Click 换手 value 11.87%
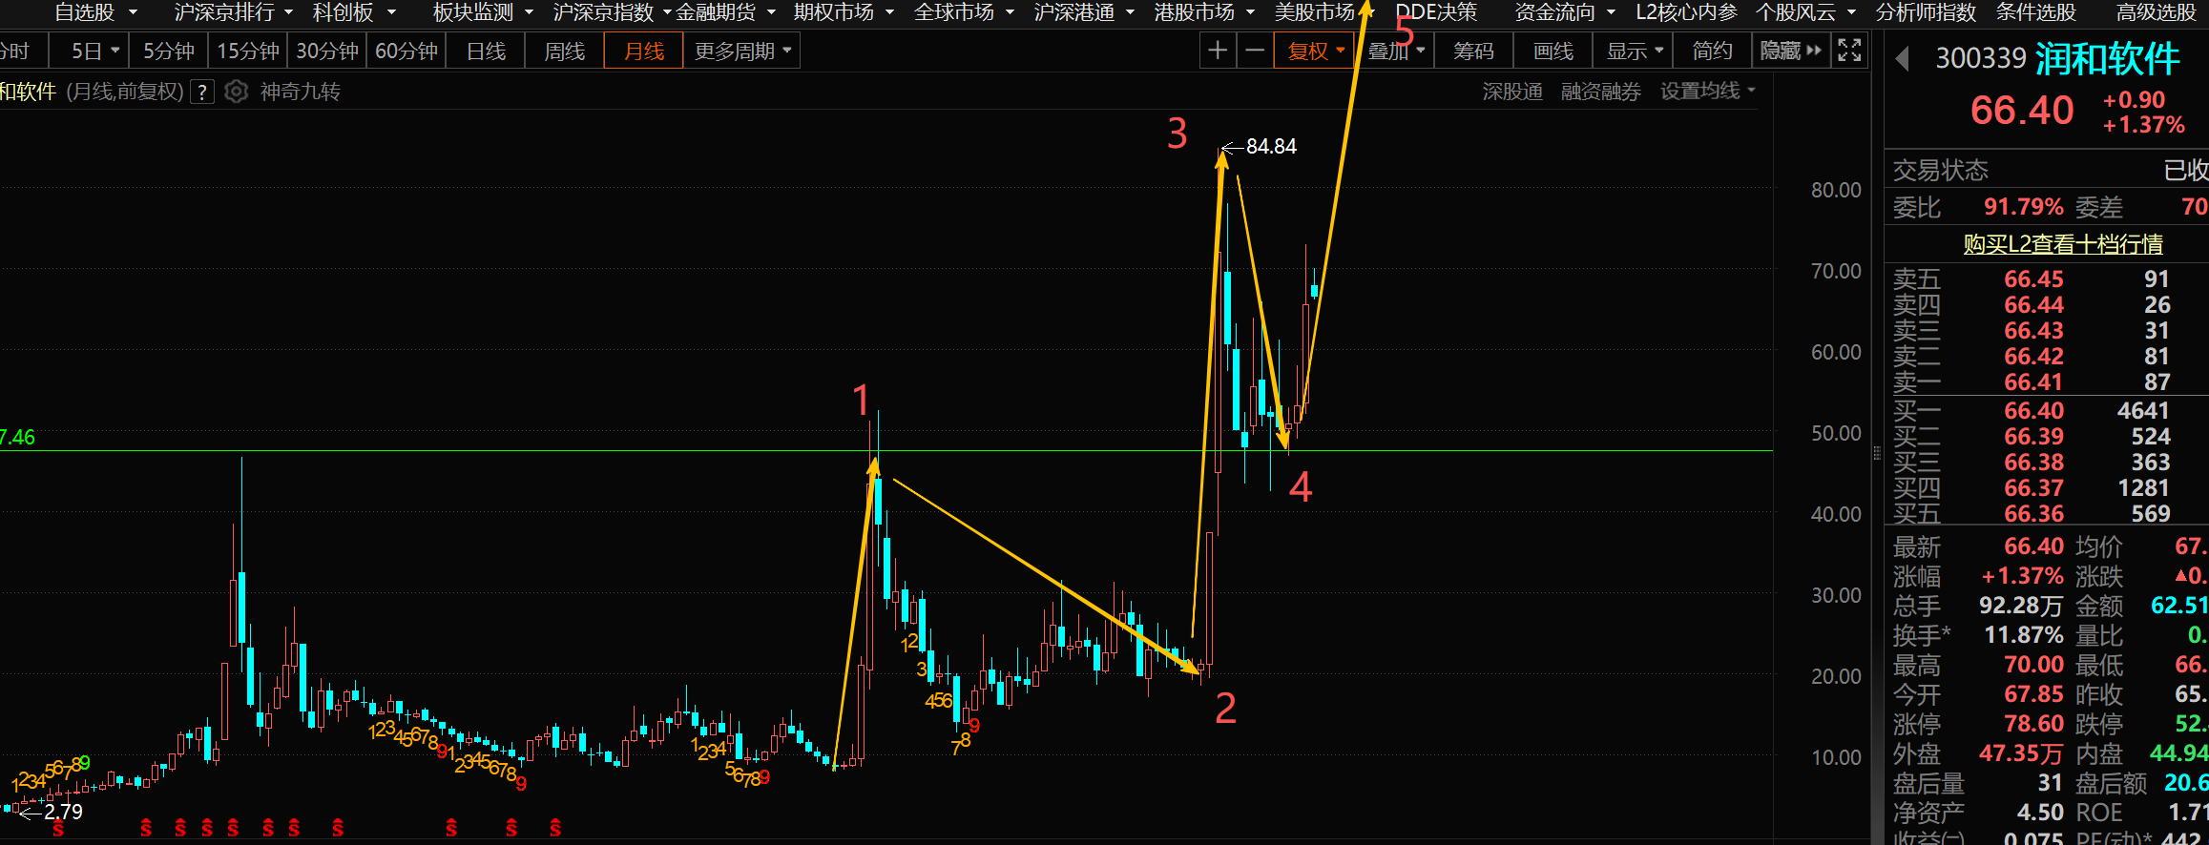The image size is (2209, 845). (x=2023, y=634)
